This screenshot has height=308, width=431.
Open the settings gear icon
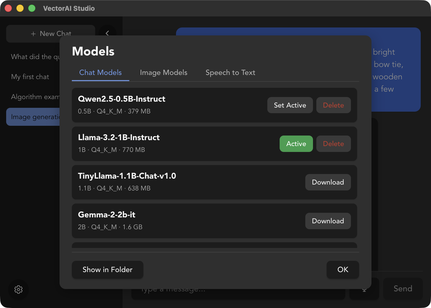pos(18,290)
